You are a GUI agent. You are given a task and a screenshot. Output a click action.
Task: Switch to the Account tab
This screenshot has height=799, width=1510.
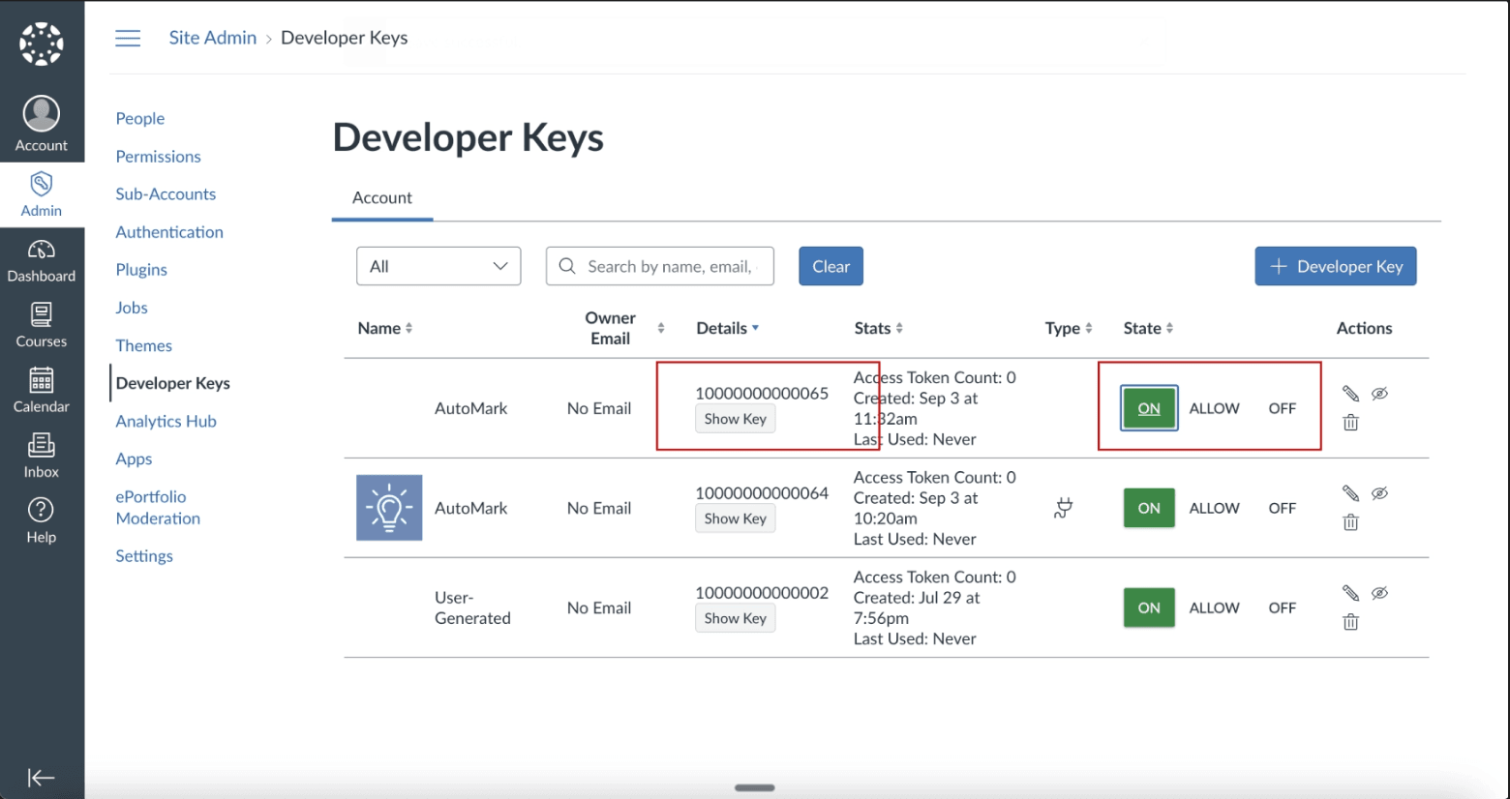pos(381,197)
